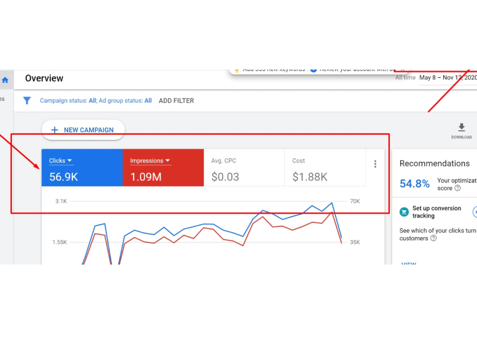Image resolution: width=477 pixels, height=358 pixels.
Task: Click the NEW CAMPAIGN button
Action: point(83,130)
